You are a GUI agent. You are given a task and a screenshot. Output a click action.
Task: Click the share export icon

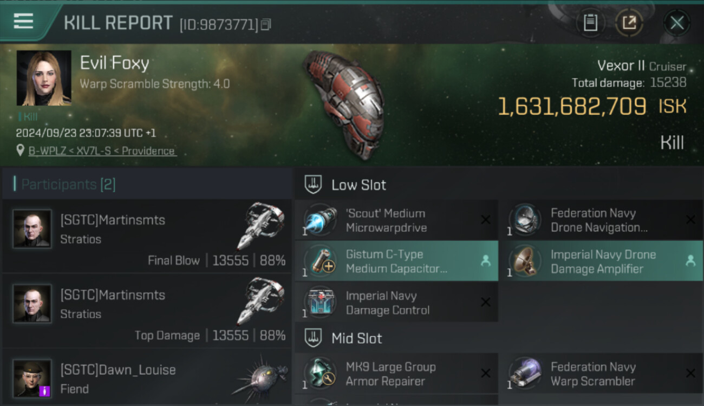click(x=629, y=23)
